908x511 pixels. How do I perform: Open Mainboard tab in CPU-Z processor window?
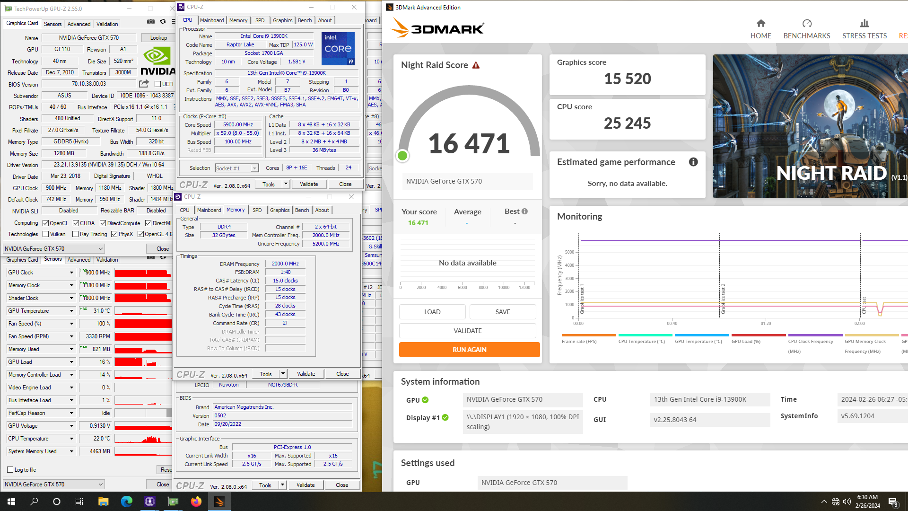tap(211, 20)
